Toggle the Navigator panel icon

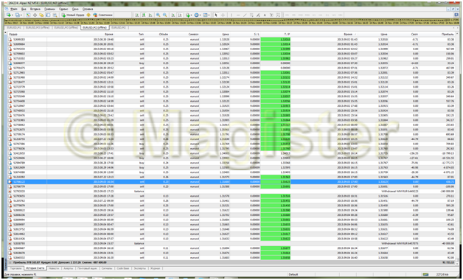coord(41,15)
